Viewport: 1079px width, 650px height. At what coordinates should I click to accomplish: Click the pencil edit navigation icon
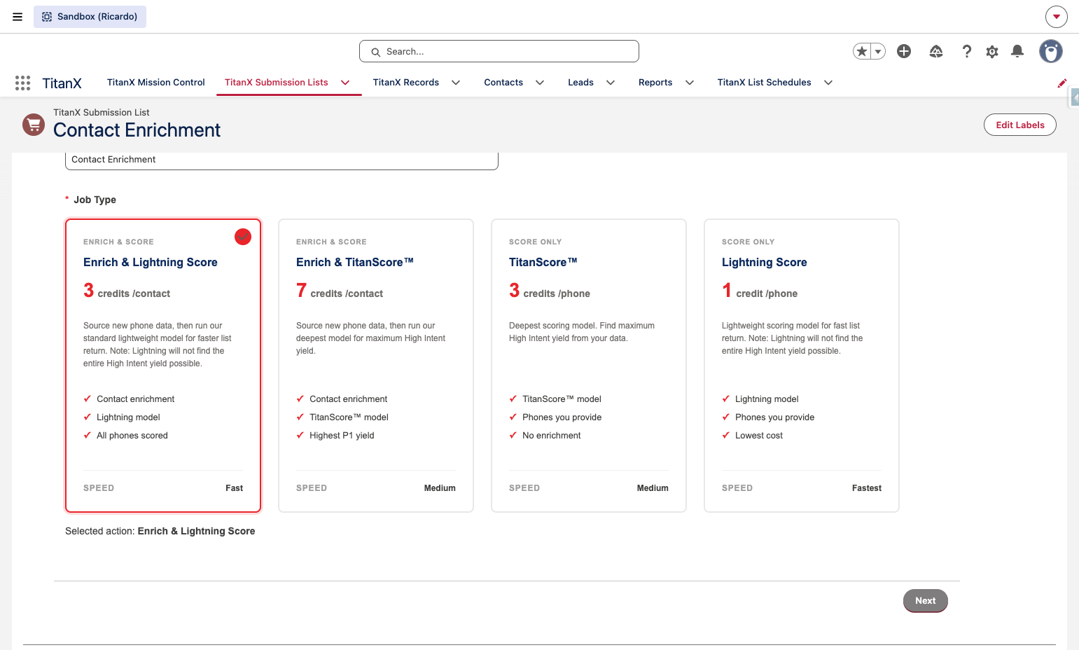point(1062,83)
